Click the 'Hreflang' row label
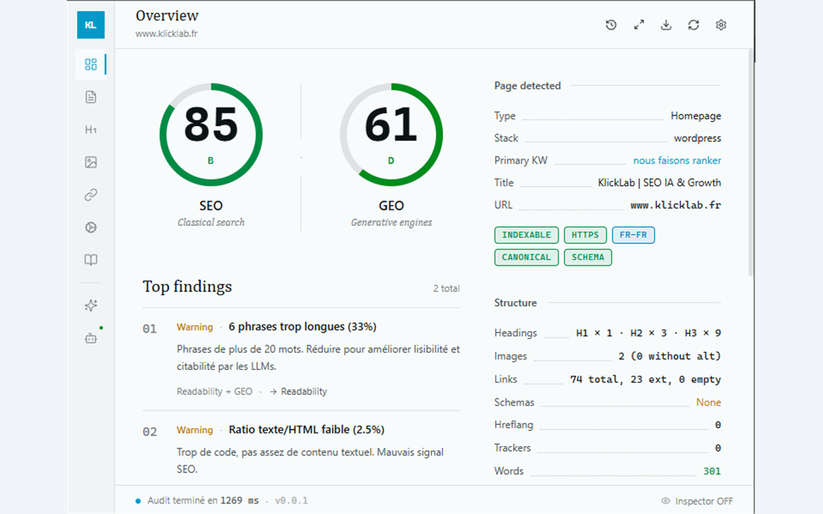 coord(514,425)
